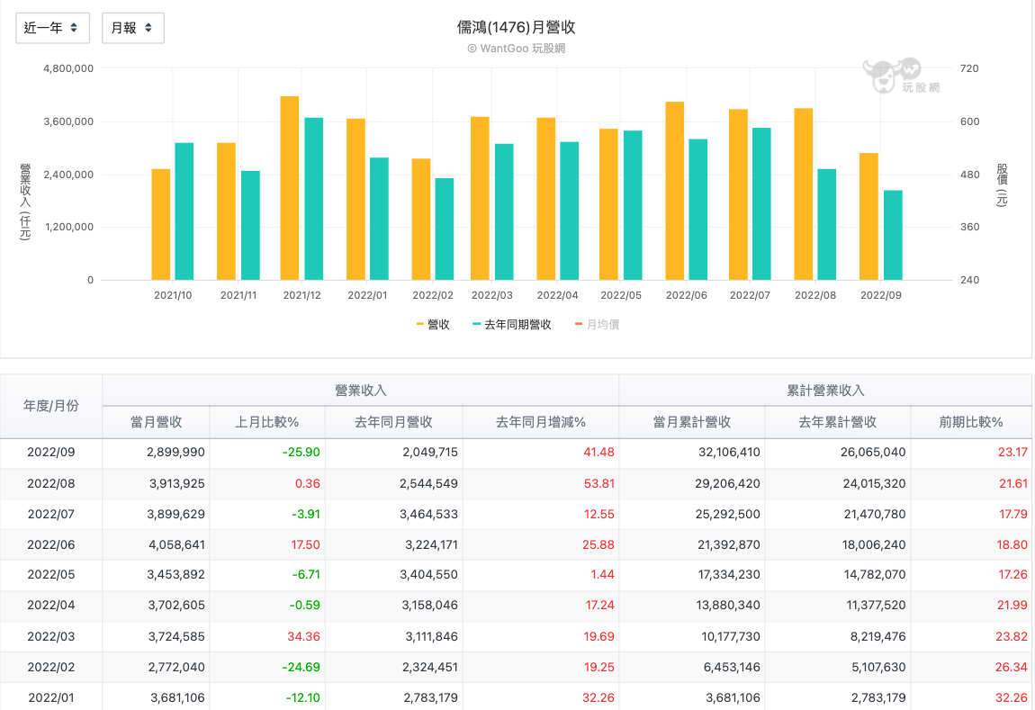
Task: Select the 2022/08 row label
Action: (x=50, y=483)
